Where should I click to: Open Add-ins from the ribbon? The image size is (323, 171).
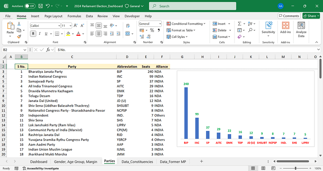(x=286, y=28)
